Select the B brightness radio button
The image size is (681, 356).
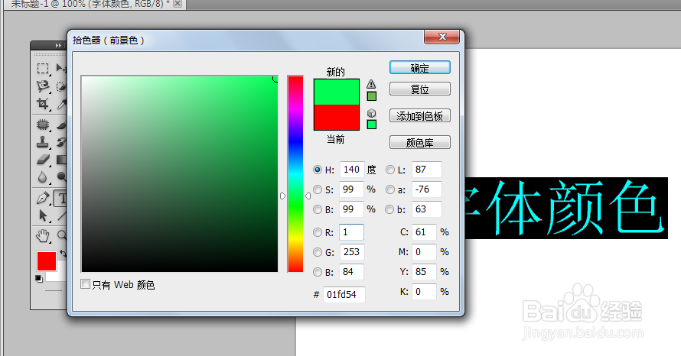318,209
